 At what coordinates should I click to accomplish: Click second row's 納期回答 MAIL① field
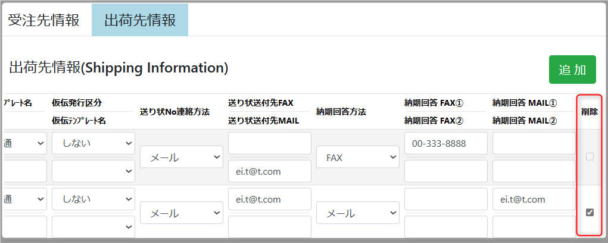coord(534,199)
